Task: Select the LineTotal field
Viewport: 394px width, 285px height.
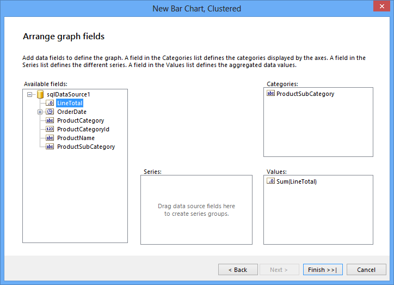Action: click(x=70, y=103)
